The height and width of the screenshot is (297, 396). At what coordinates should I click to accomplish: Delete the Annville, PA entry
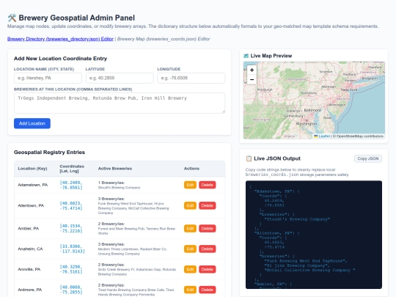coord(207,269)
